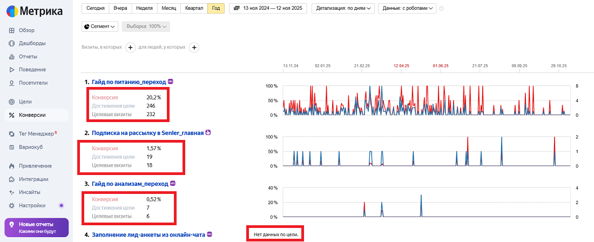Image resolution: width=594 pixels, height=242 pixels.
Task: Go to Конверсии in the sidebar
Action: [x=32, y=115]
